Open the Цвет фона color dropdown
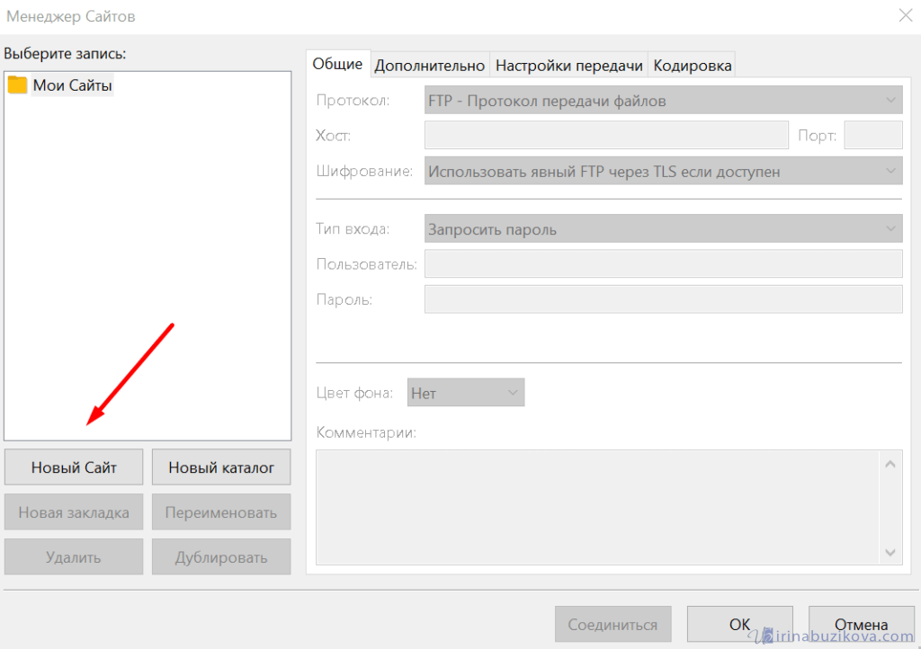 pyautogui.click(x=465, y=393)
